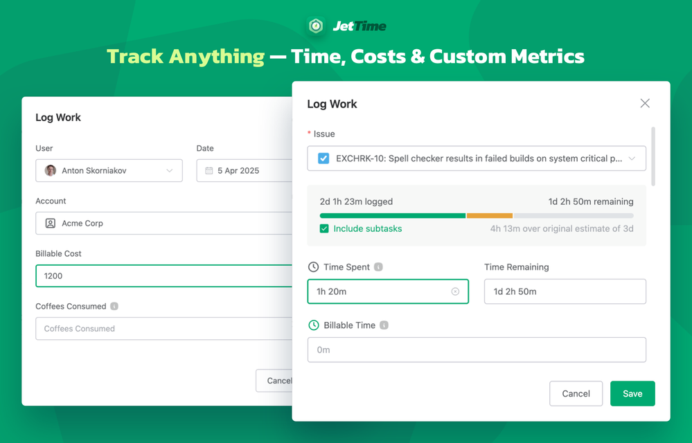Click the info icon next to Billable Time
This screenshot has width=692, height=443.
(384, 325)
